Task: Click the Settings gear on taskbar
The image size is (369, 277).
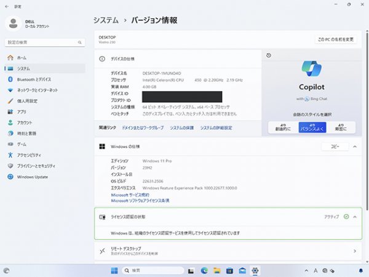Action: (x=255, y=271)
